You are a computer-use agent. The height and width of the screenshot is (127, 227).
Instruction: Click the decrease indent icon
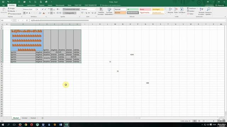(57, 13)
